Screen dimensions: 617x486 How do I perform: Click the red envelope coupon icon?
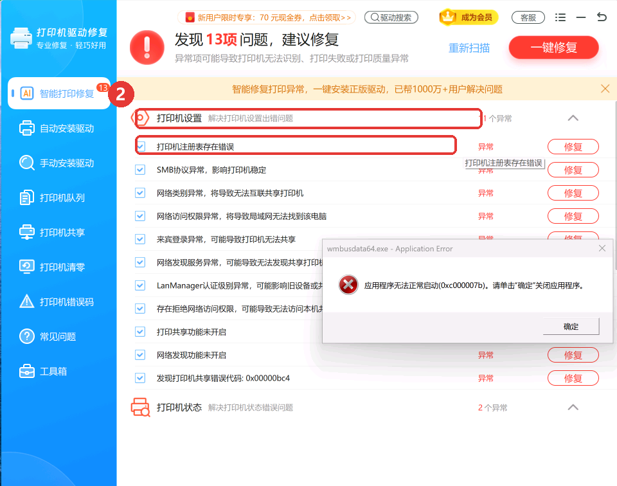(x=190, y=17)
